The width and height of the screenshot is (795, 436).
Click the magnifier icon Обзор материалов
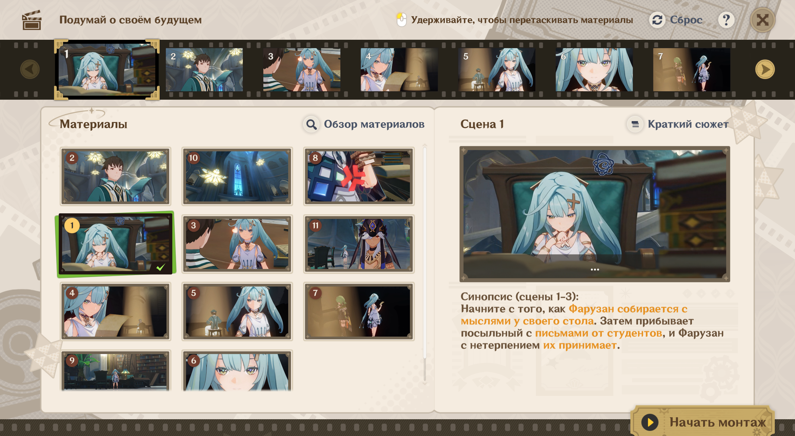pos(311,124)
